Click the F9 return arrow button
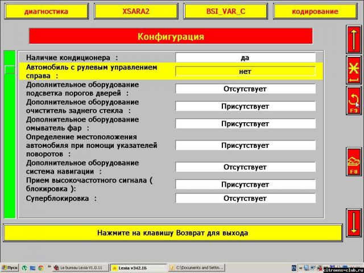Screen dimensions: 364x273 354,101
